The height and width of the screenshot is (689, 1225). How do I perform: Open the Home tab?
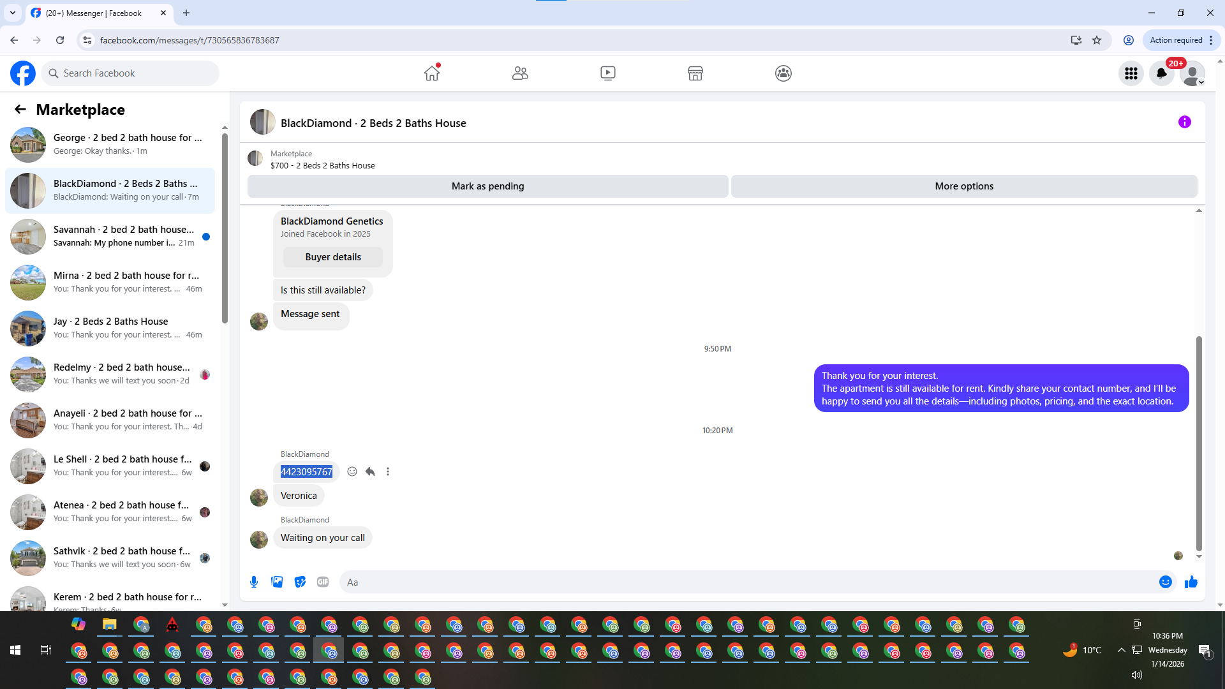(432, 73)
